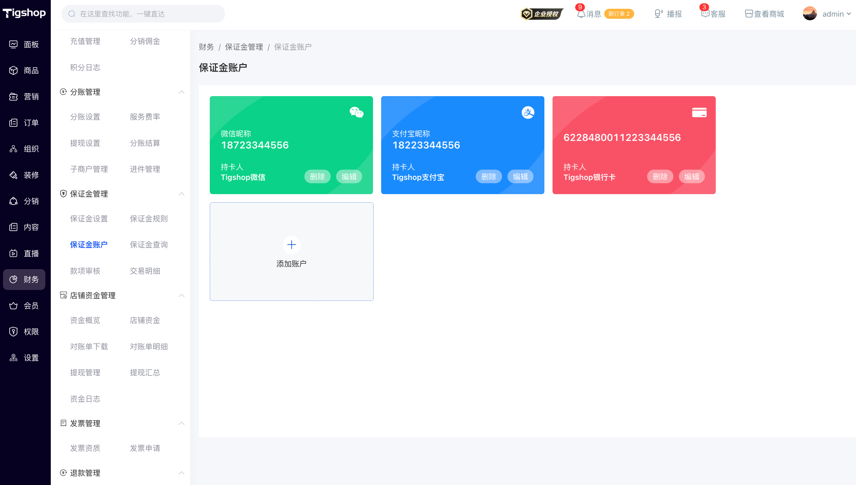This screenshot has width=856, height=485.
Task: Collapse the 保证金管理 section
Action: (181, 194)
